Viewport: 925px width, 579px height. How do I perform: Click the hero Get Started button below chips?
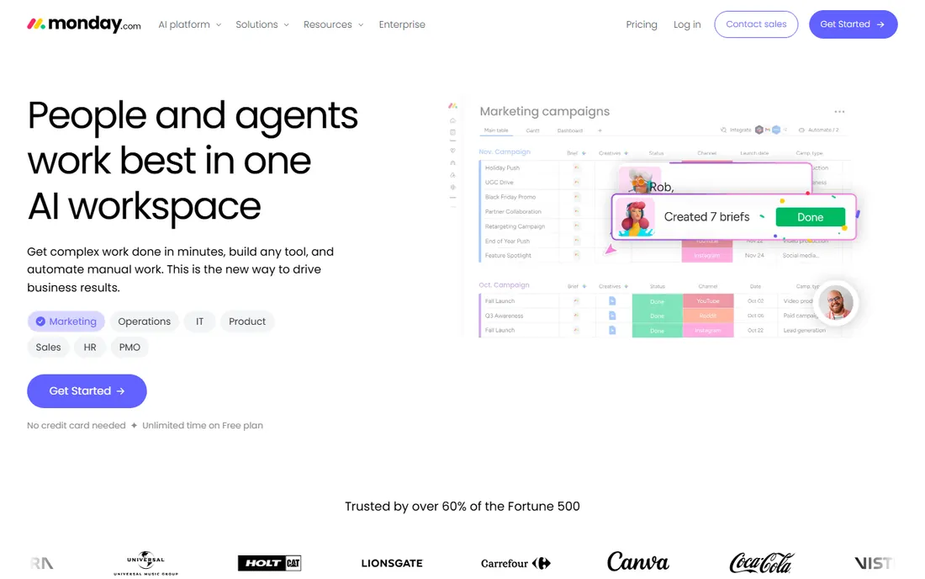pos(87,391)
